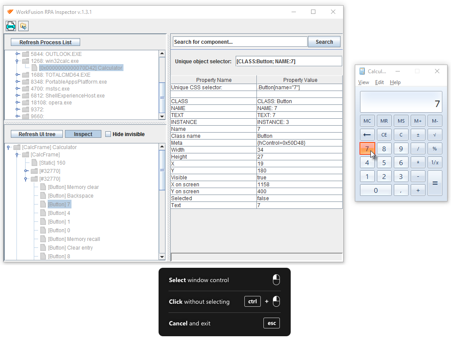Select [Button] 4 tree item

[x=59, y=213]
